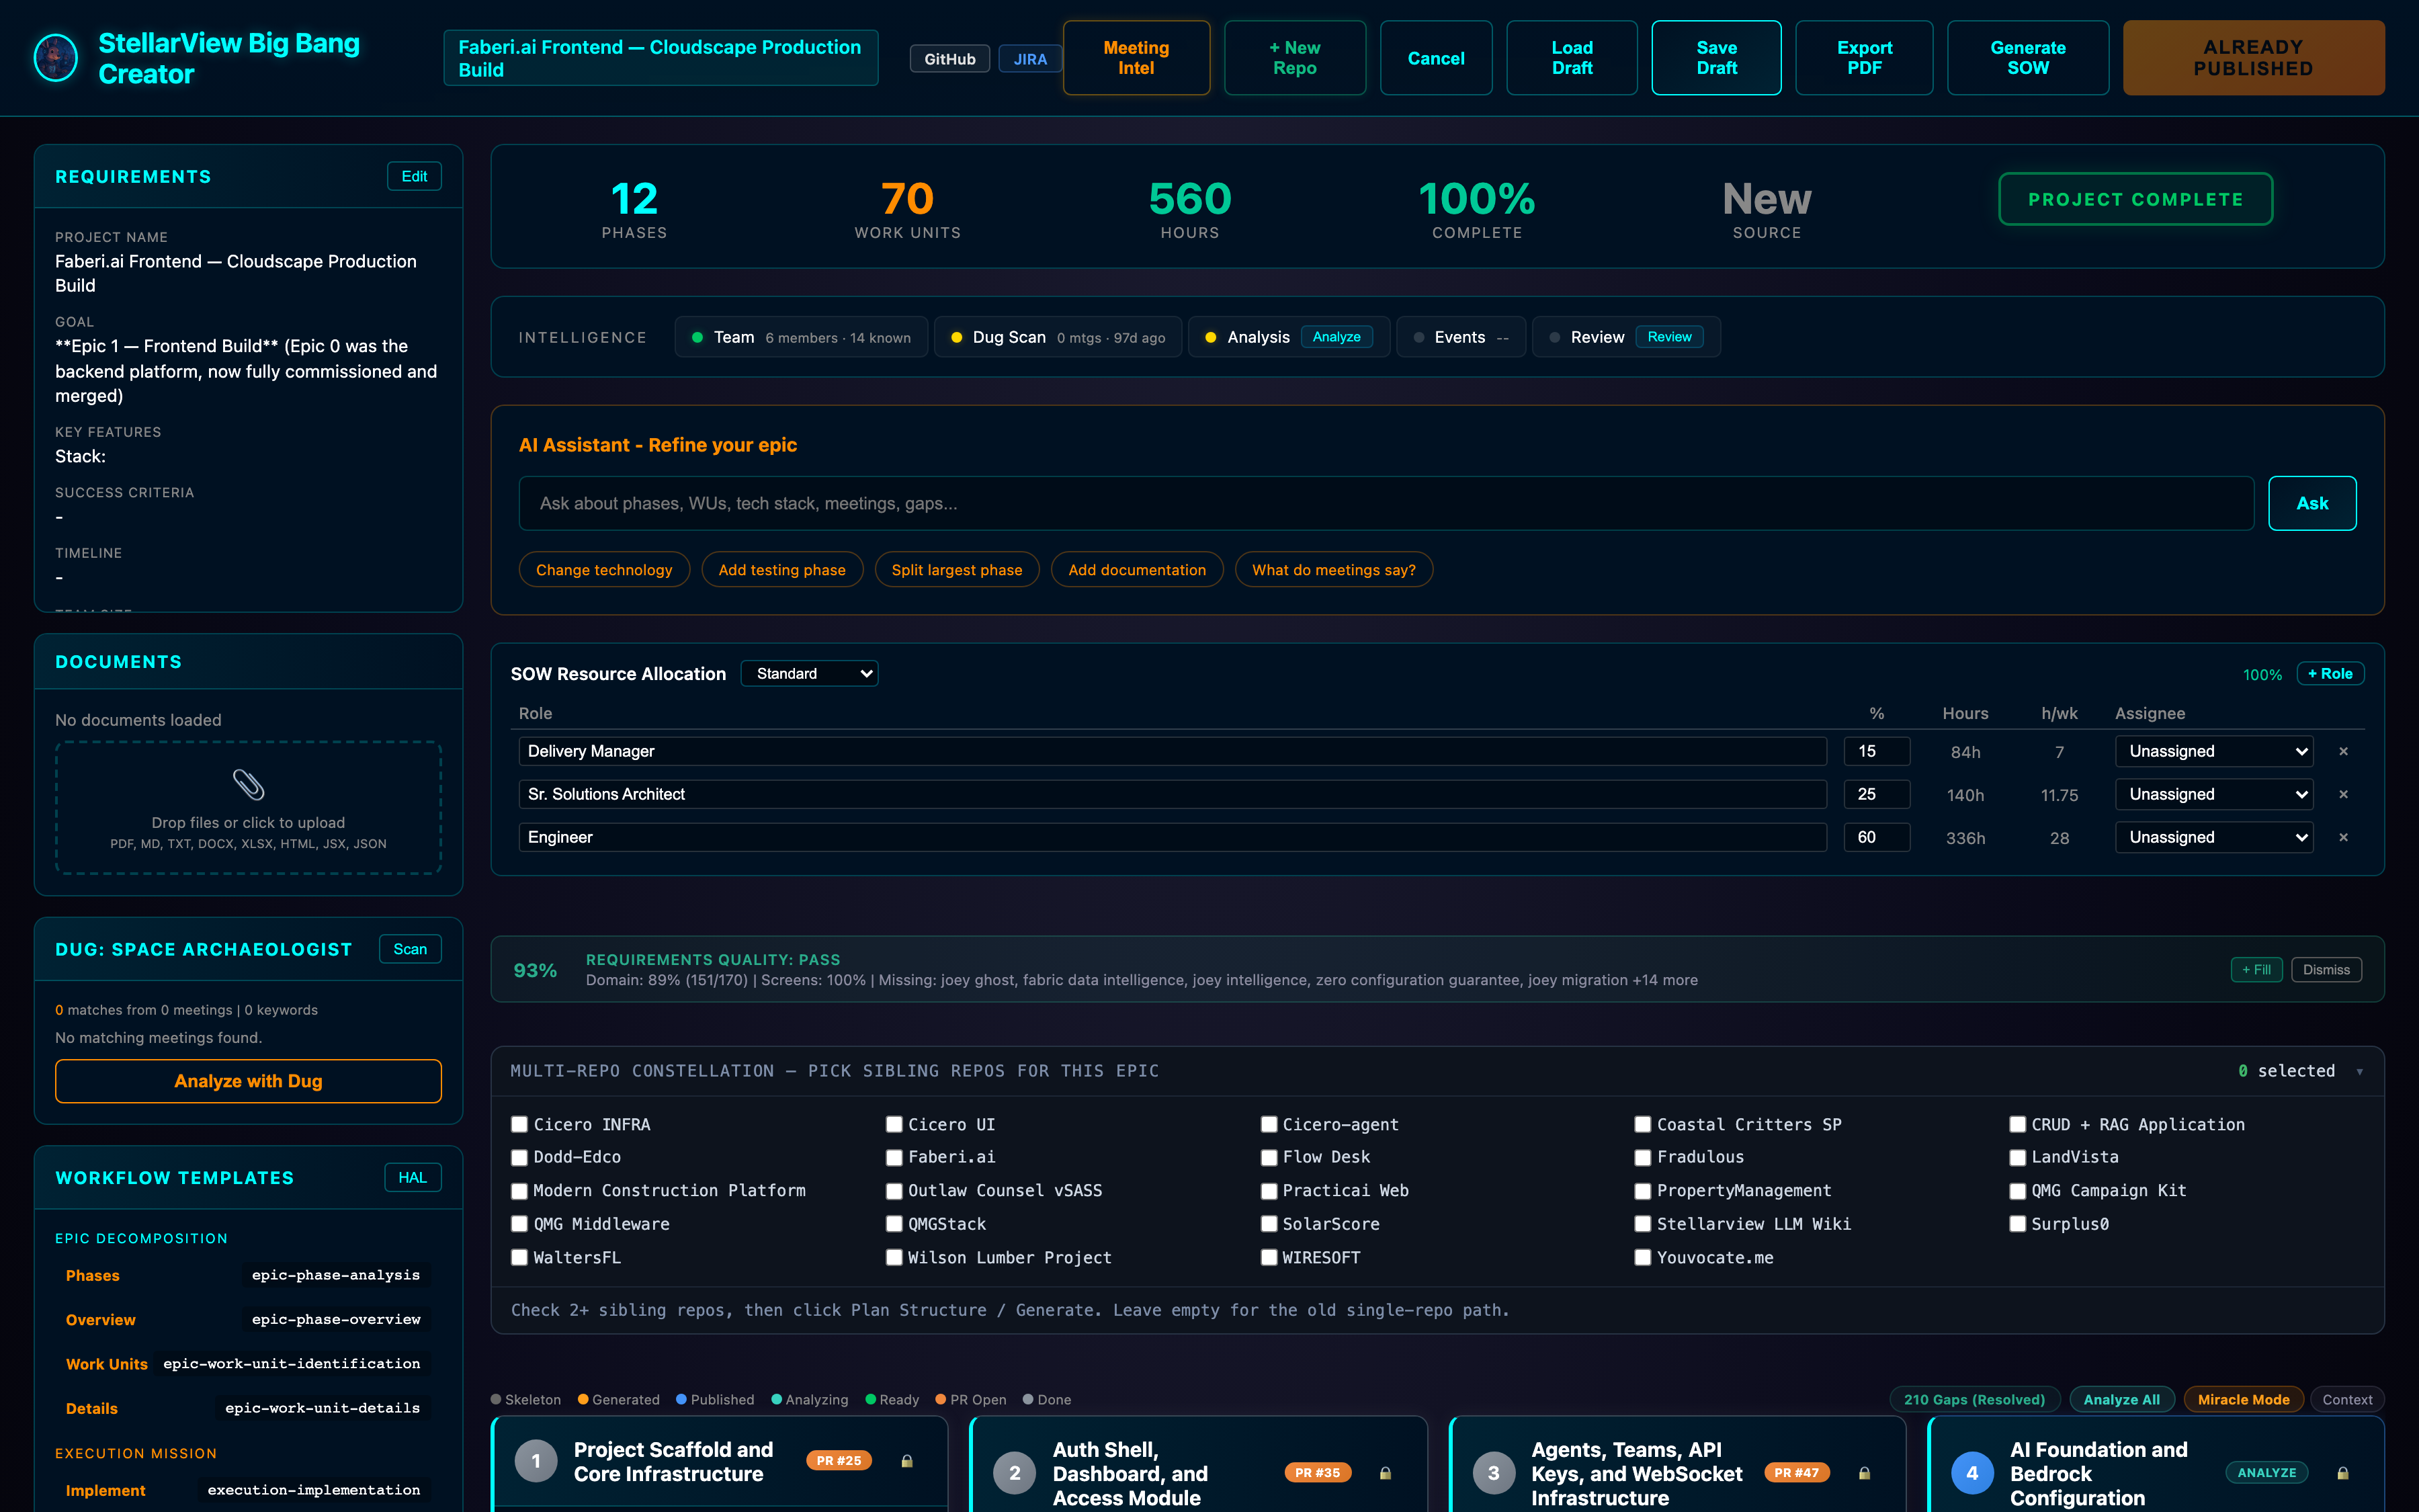The width and height of the screenshot is (2419, 1512).
Task: Select the Work Units identification template
Action: [x=243, y=1363]
